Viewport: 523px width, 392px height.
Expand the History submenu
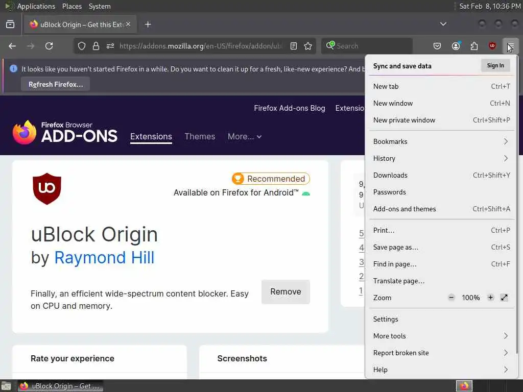click(442, 158)
